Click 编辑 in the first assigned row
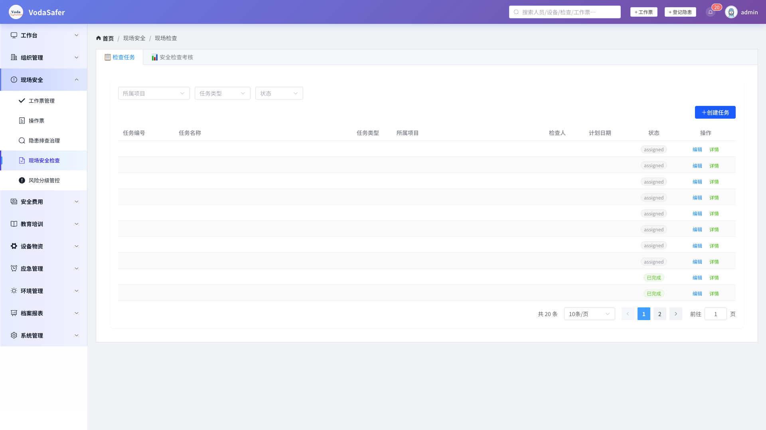Screen dimensions: 766x430 click(697, 149)
